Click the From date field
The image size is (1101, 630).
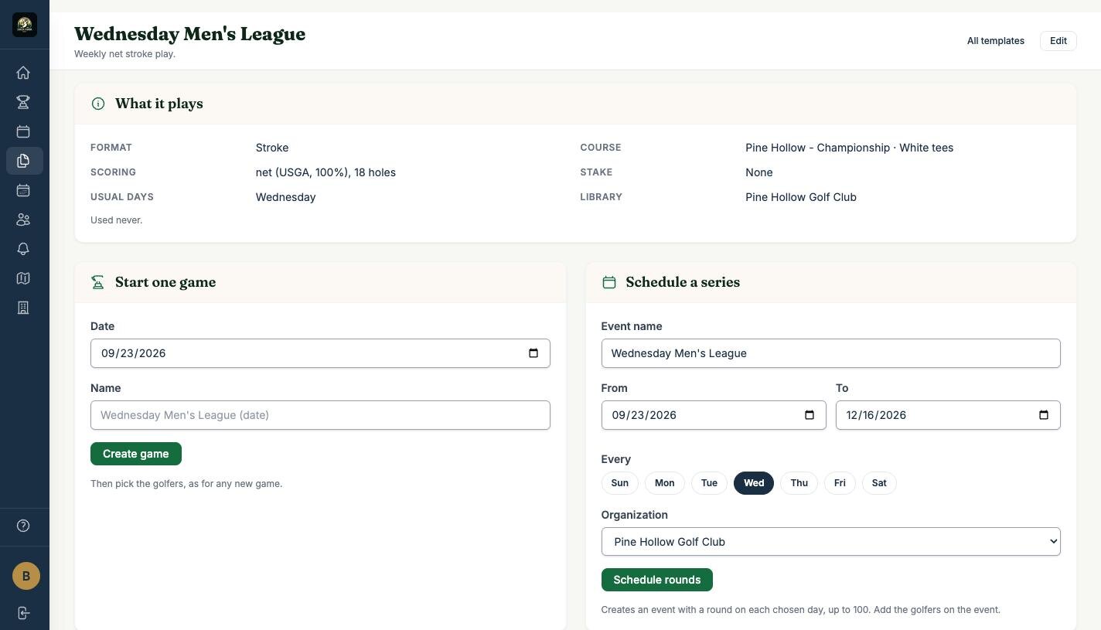click(714, 415)
